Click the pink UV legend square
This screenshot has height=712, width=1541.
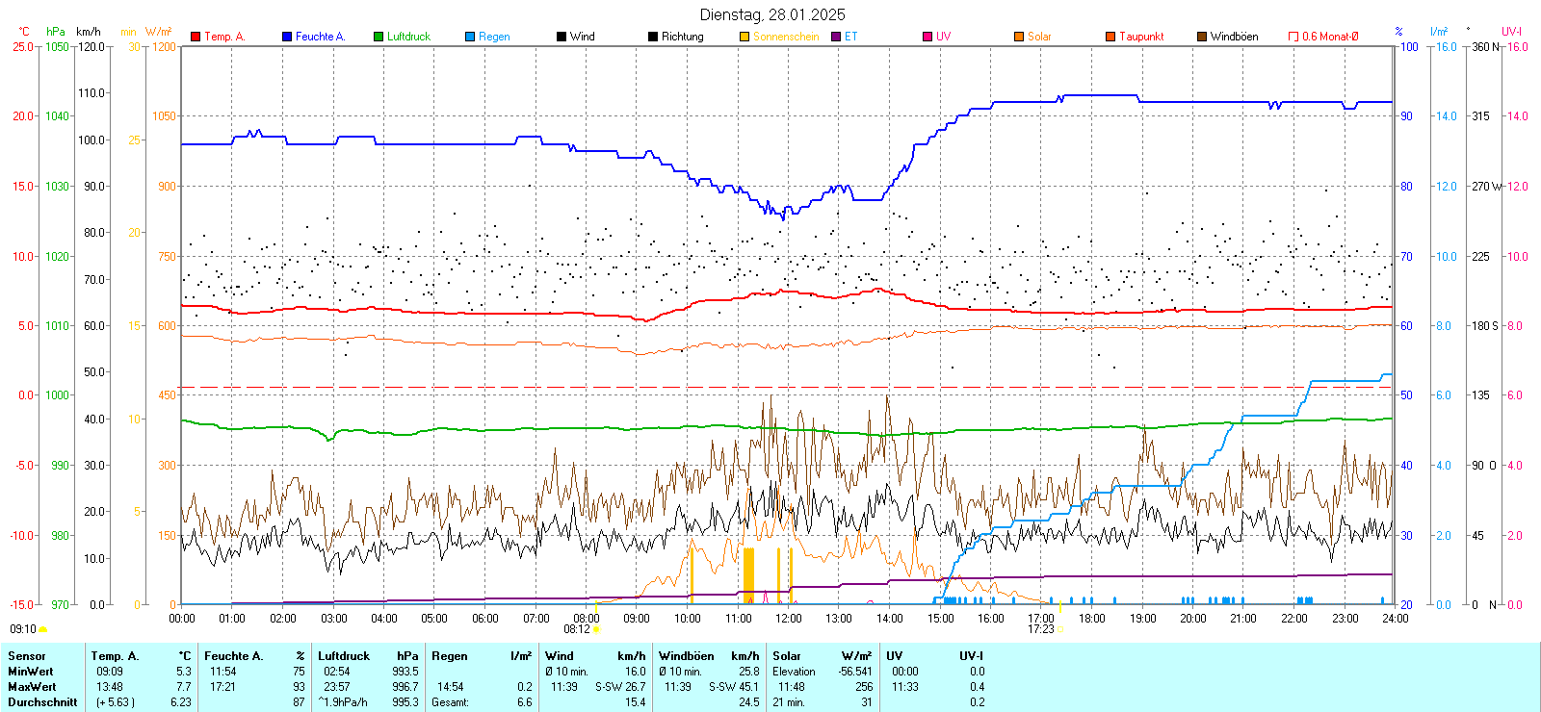click(x=927, y=37)
